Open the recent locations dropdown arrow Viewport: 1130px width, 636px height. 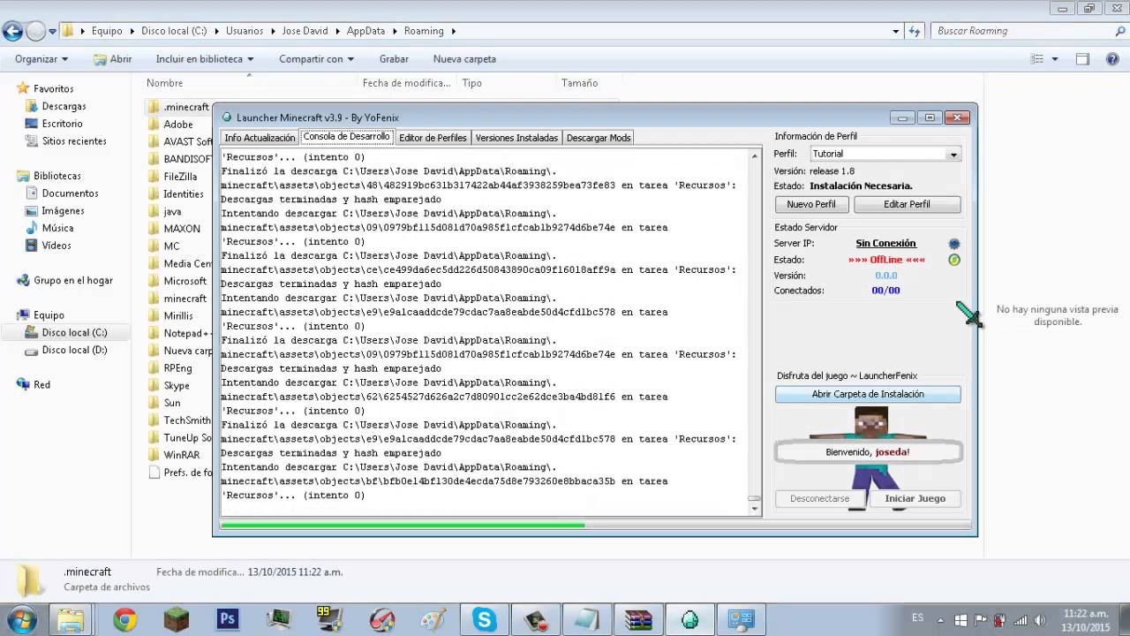coord(53,31)
